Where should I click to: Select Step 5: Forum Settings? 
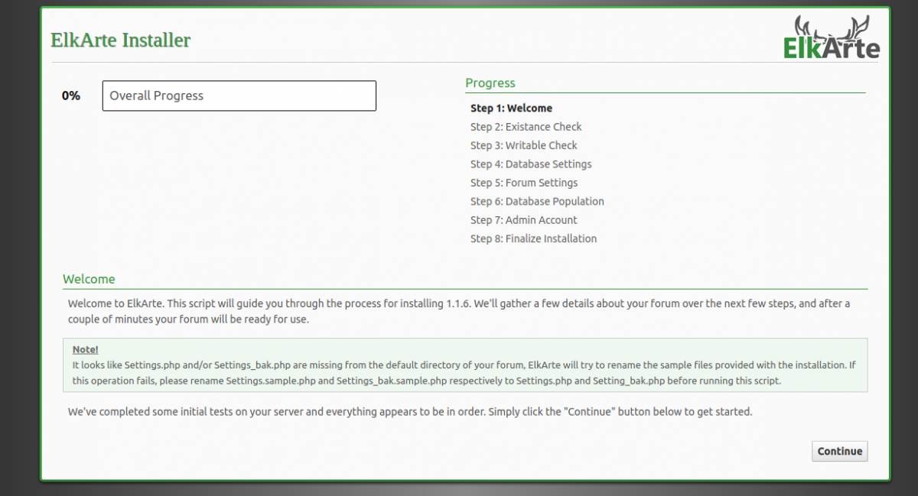[524, 183]
